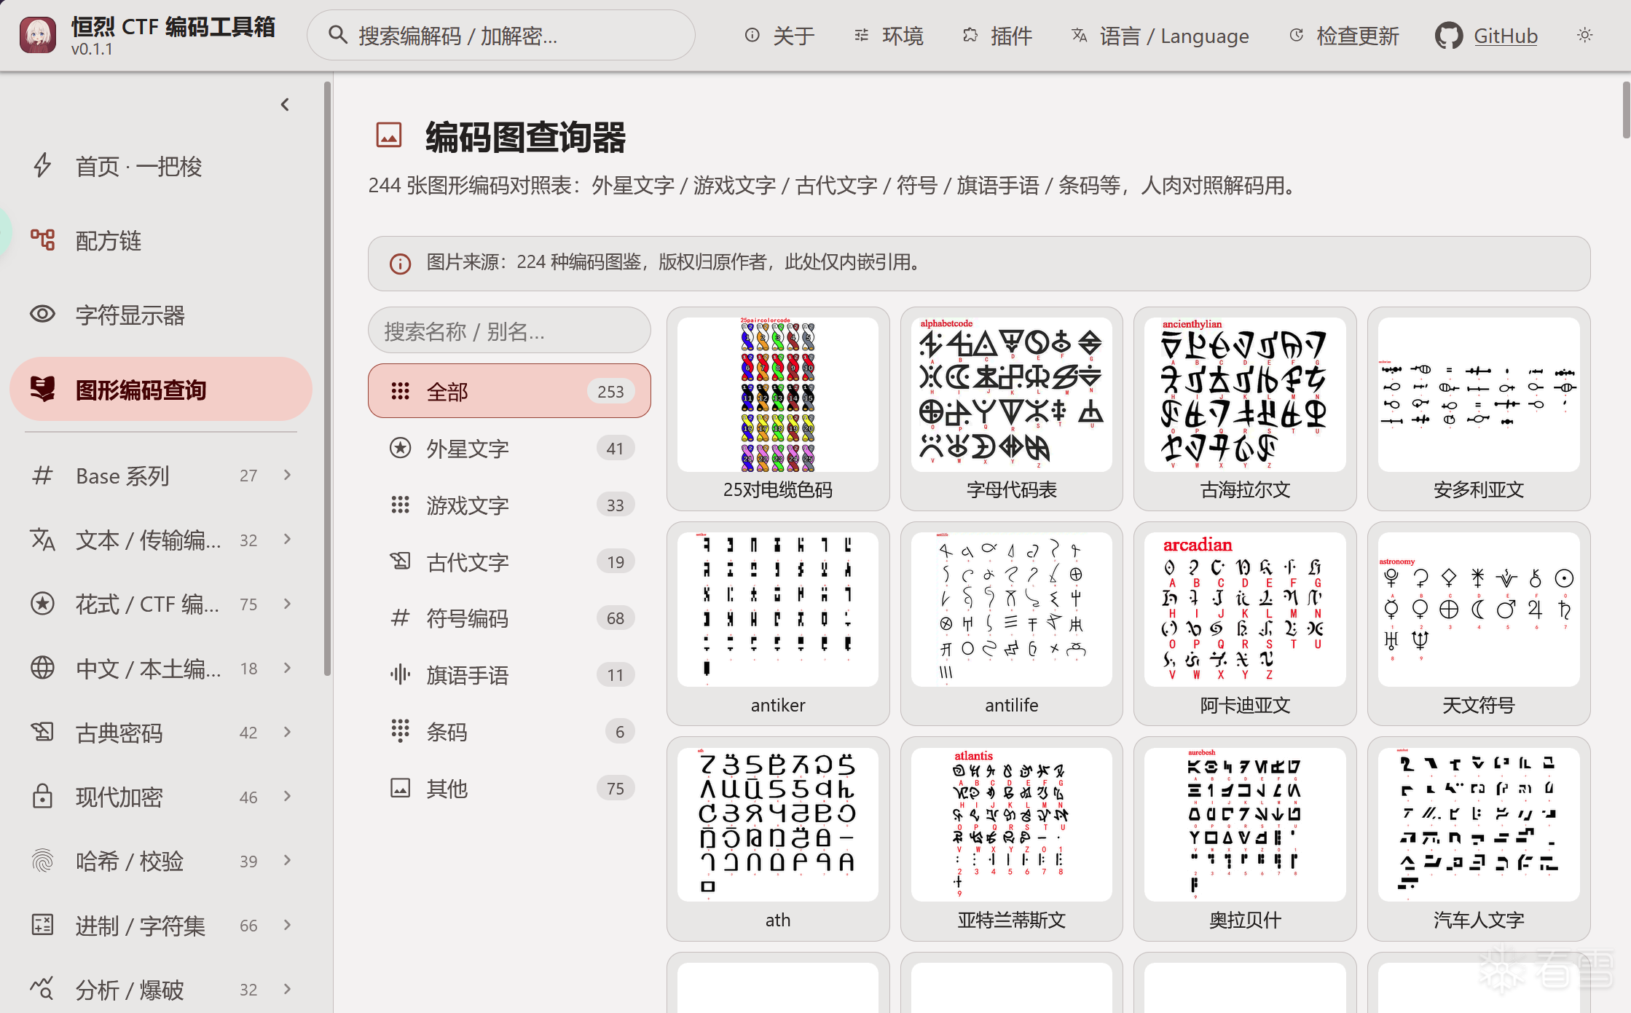Click the image icon next to 编码图查询器 title
Image resolution: width=1631 pixels, height=1013 pixels.
pos(389,135)
